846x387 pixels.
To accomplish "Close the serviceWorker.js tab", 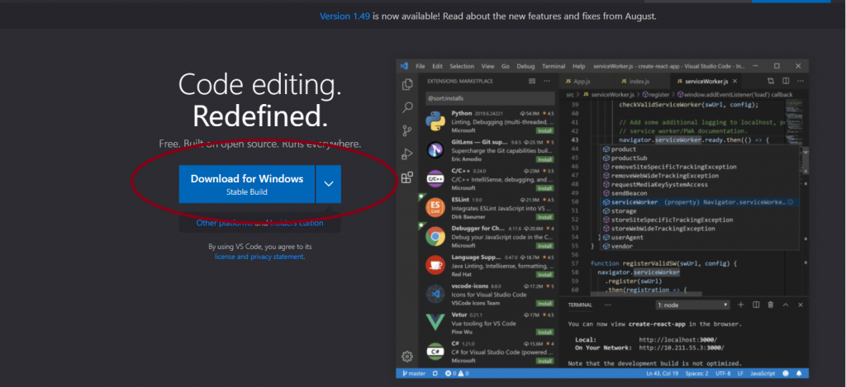I will 734,82.
